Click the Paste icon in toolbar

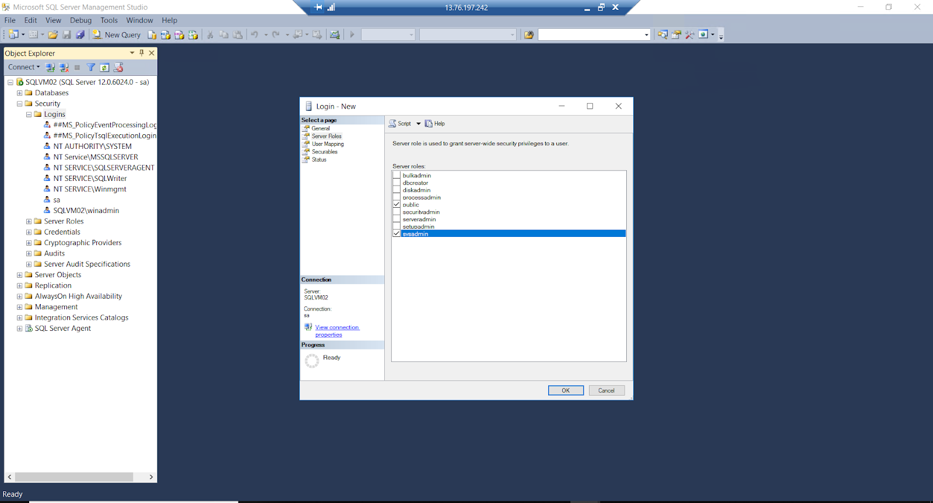click(238, 34)
